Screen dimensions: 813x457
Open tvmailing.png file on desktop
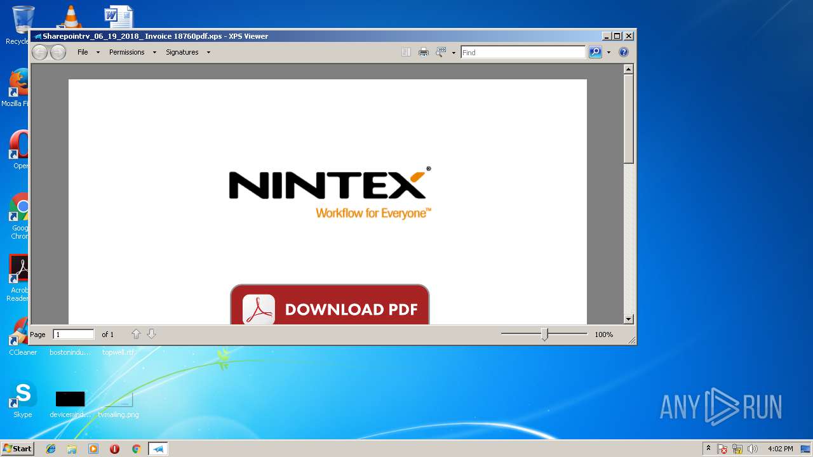coord(118,404)
